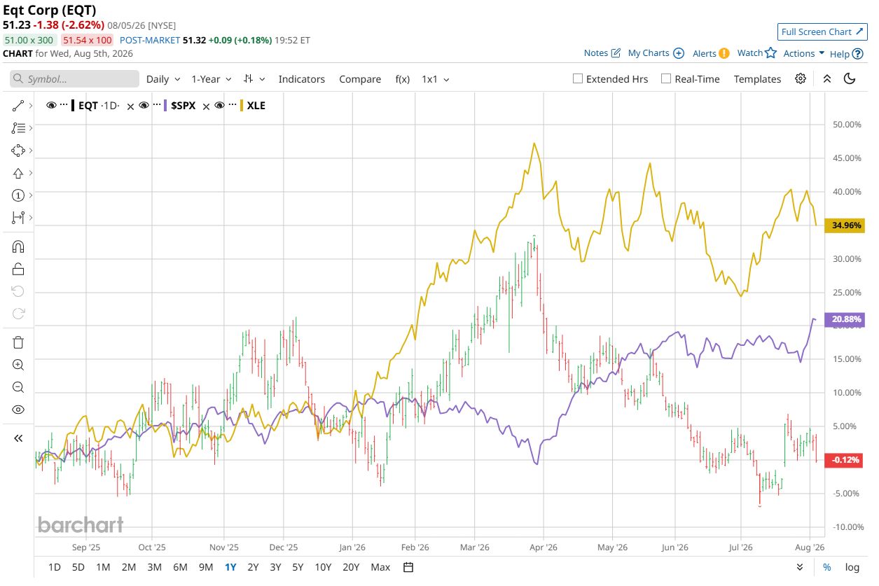The height and width of the screenshot is (586, 879).
Task: Switch to log scale
Action: pyautogui.click(x=852, y=567)
